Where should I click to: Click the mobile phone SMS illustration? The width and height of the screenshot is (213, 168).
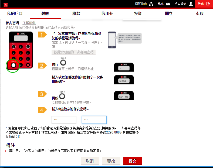coord(112,40)
